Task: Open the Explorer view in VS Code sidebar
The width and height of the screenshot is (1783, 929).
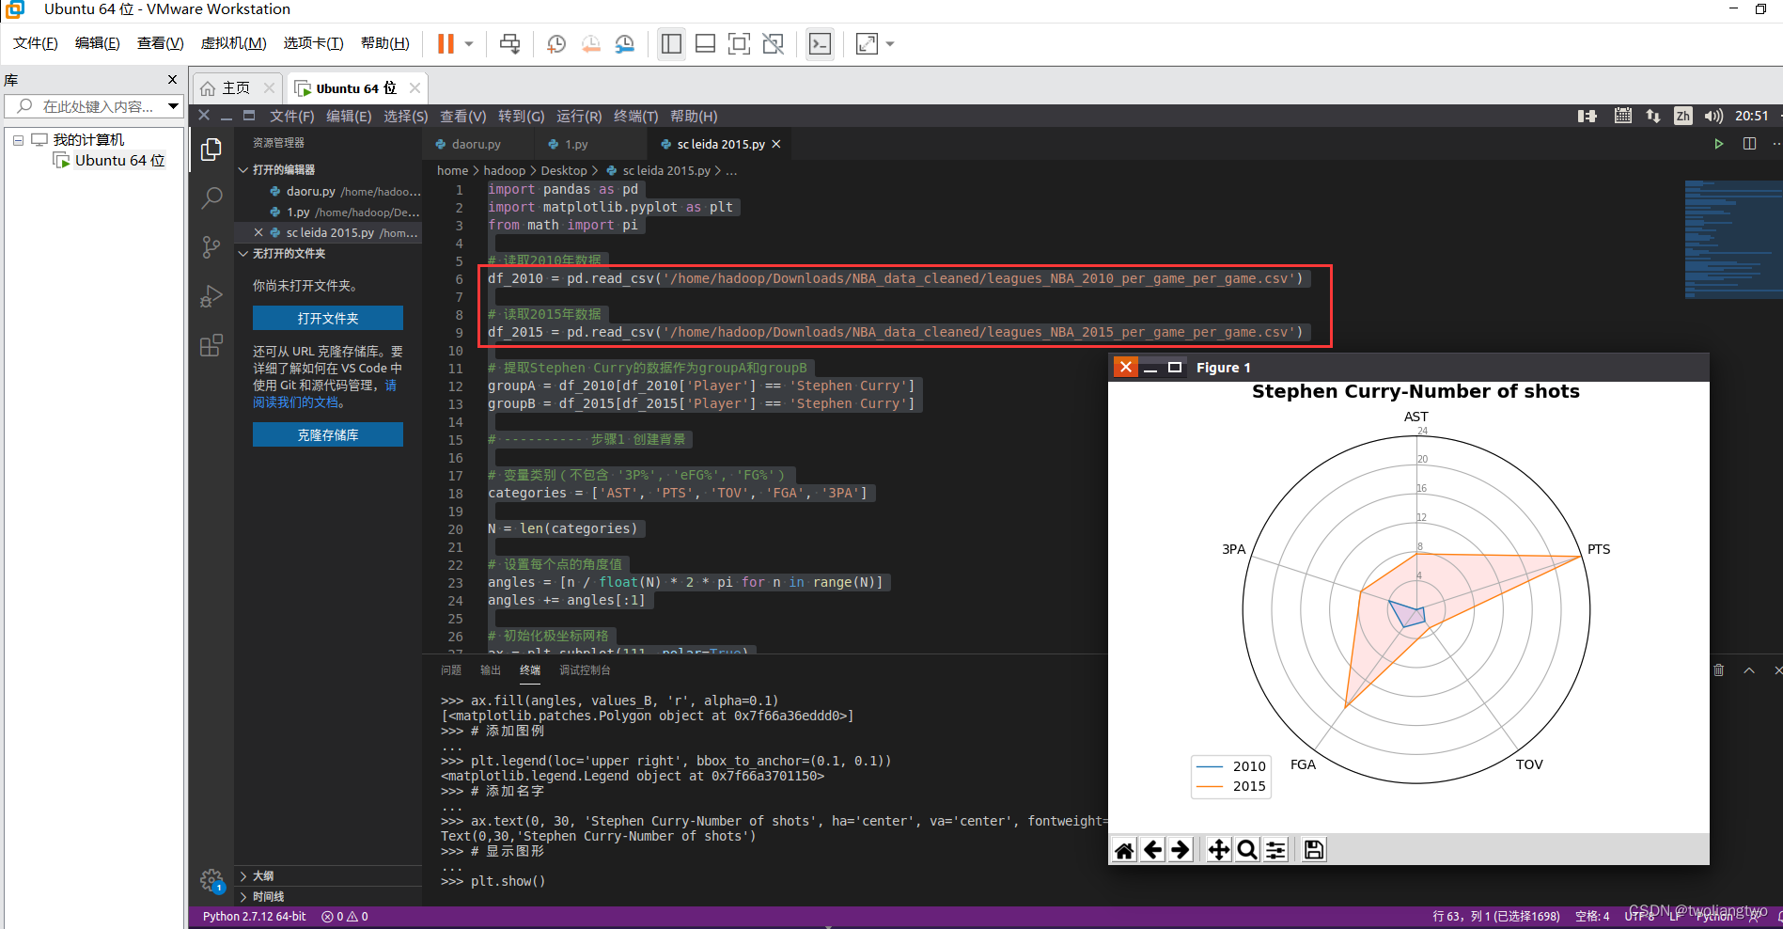Action: tap(211, 149)
